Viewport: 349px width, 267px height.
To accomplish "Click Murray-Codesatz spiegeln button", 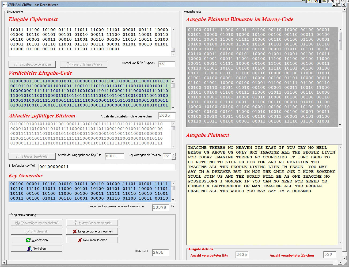I will tap(92, 223).
